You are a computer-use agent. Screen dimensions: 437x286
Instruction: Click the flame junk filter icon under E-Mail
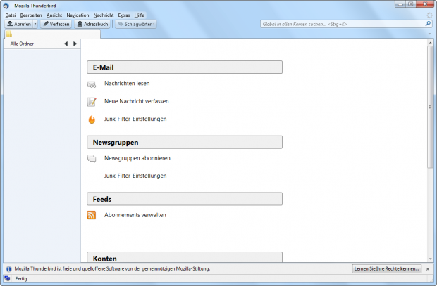point(92,119)
